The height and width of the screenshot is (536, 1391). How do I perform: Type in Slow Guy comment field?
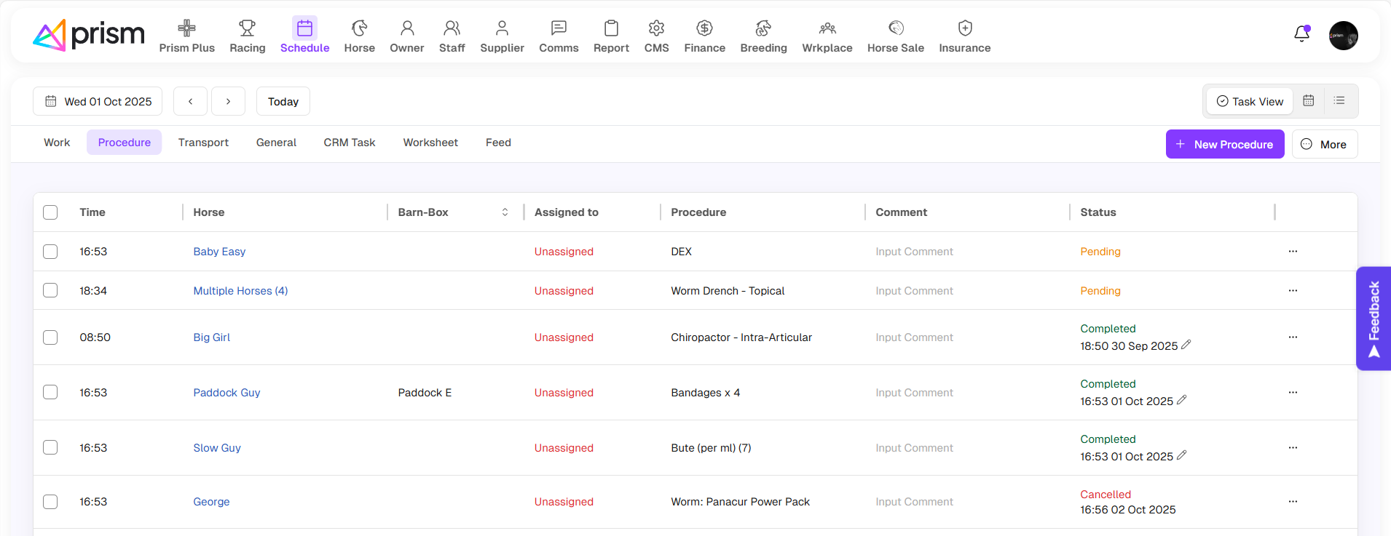[x=914, y=448]
